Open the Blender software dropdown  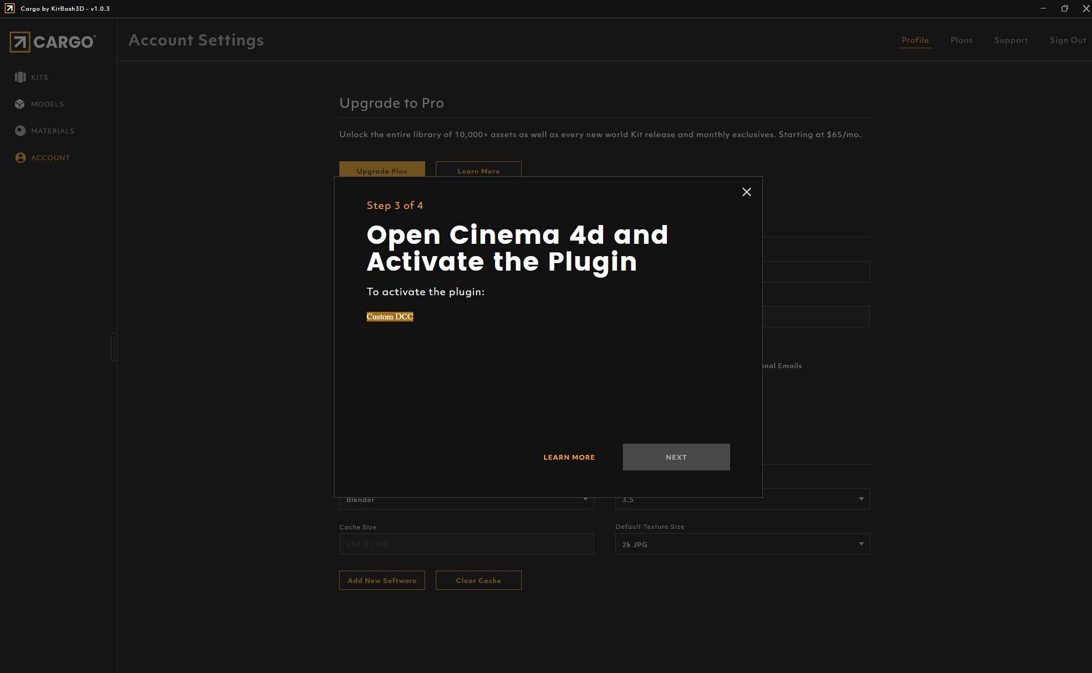tap(466, 503)
